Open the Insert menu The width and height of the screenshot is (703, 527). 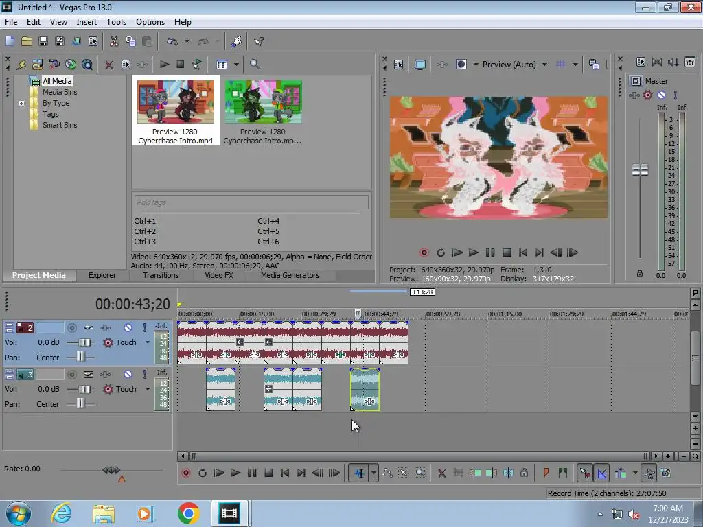pos(87,22)
